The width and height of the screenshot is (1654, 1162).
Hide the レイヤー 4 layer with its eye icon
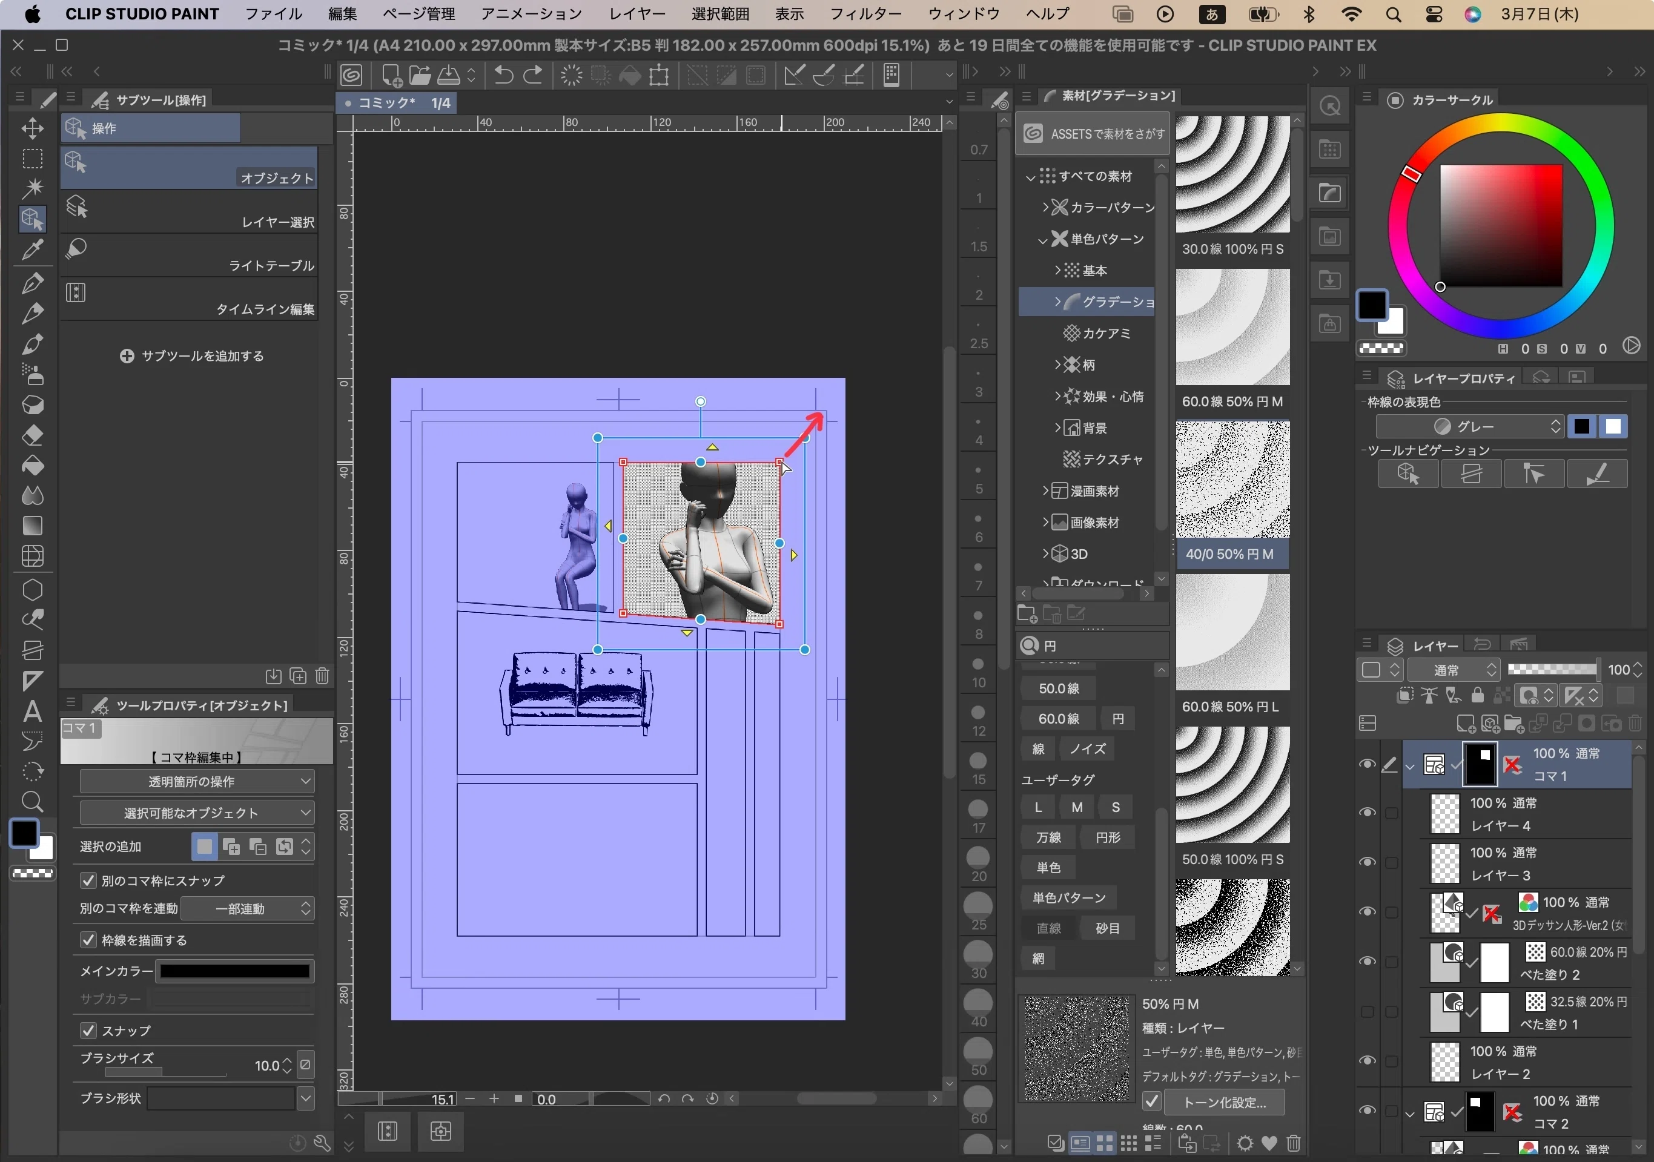pos(1366,813)
